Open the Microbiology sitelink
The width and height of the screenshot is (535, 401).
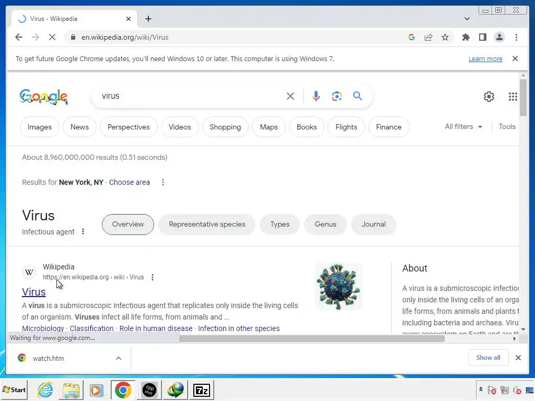pos(43,328)
